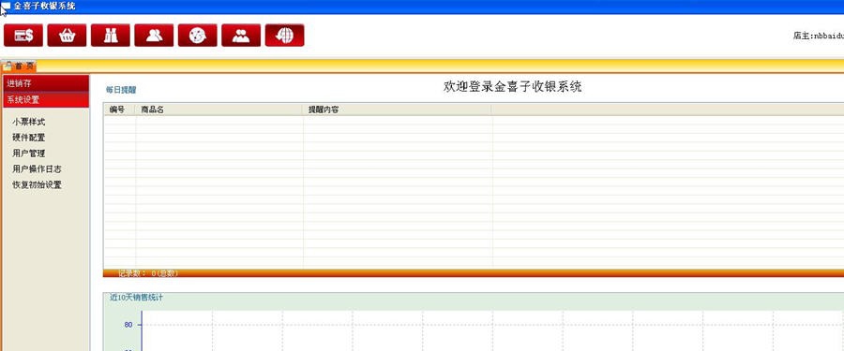Click the title bar application icon

coord(6,7)
